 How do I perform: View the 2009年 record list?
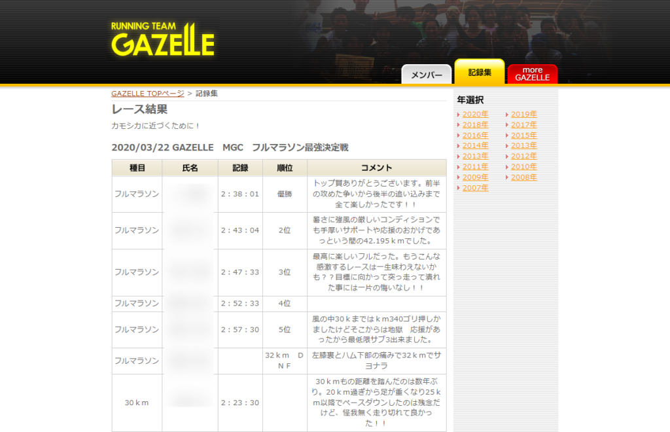pyautogui.click(x=476, y=177)
